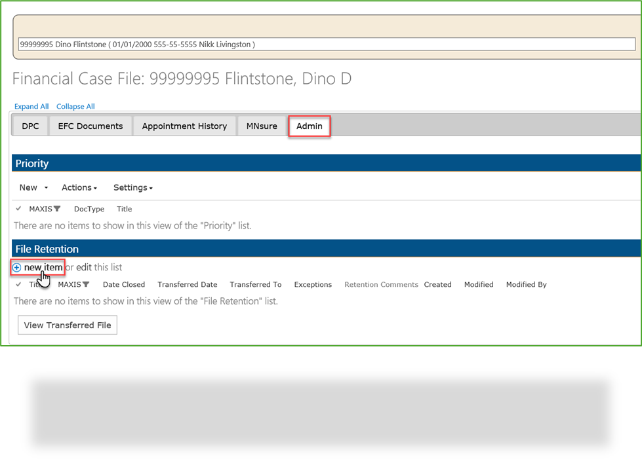This screenshot has width=642, height=463.
Task: Open the Settings dropdown
Action: click(x=132, y=187)
